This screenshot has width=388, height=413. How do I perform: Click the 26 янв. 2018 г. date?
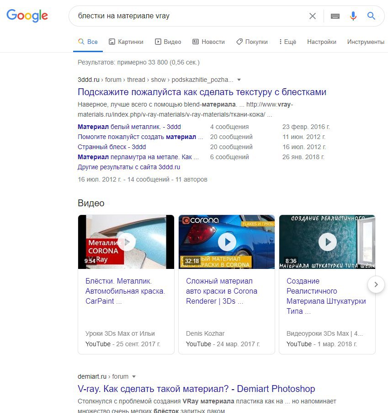(303, 157)
